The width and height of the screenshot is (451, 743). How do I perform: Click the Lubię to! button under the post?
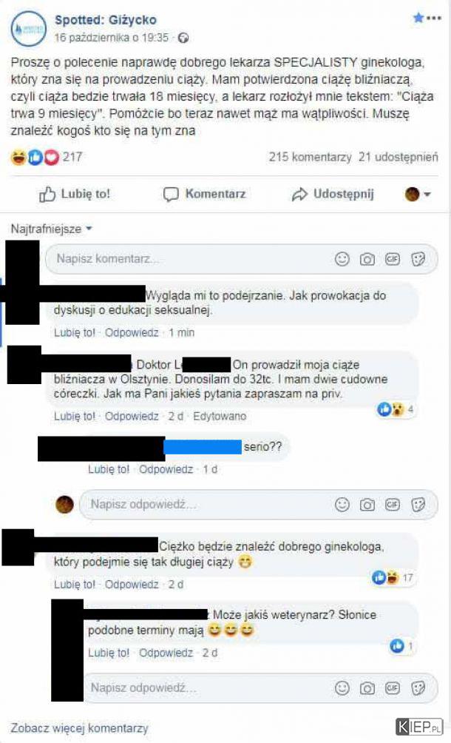(74, 194)
